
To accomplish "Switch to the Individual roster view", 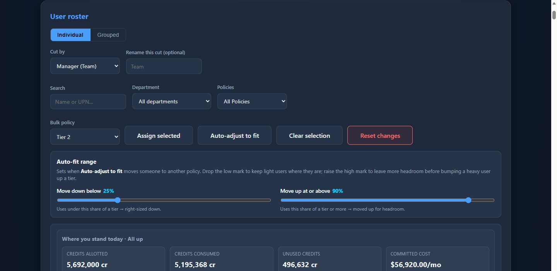I will click(70, 35).
